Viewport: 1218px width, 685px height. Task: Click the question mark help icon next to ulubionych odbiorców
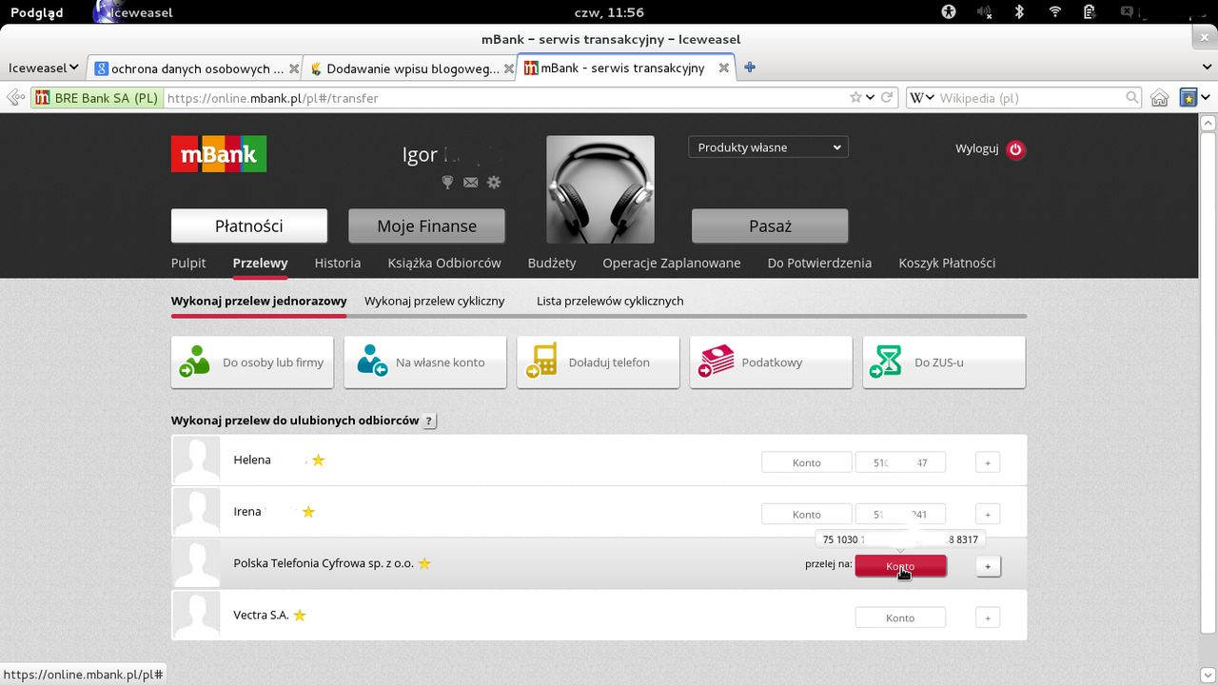pos(429,421)
